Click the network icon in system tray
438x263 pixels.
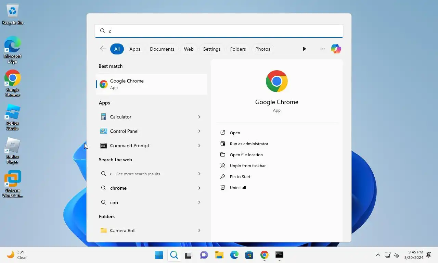click(388, 255)
